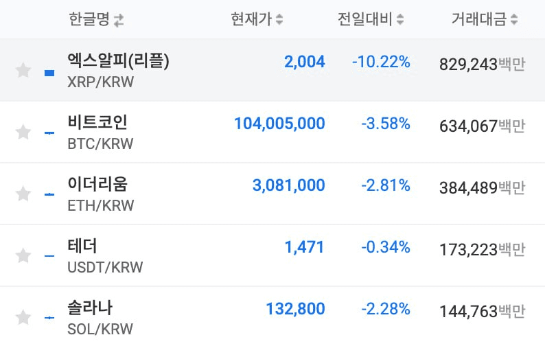Sort by 전일대비 change arrows
Image resolution: width=545 pixels, height=346 pixels.
tap(400, 21)
